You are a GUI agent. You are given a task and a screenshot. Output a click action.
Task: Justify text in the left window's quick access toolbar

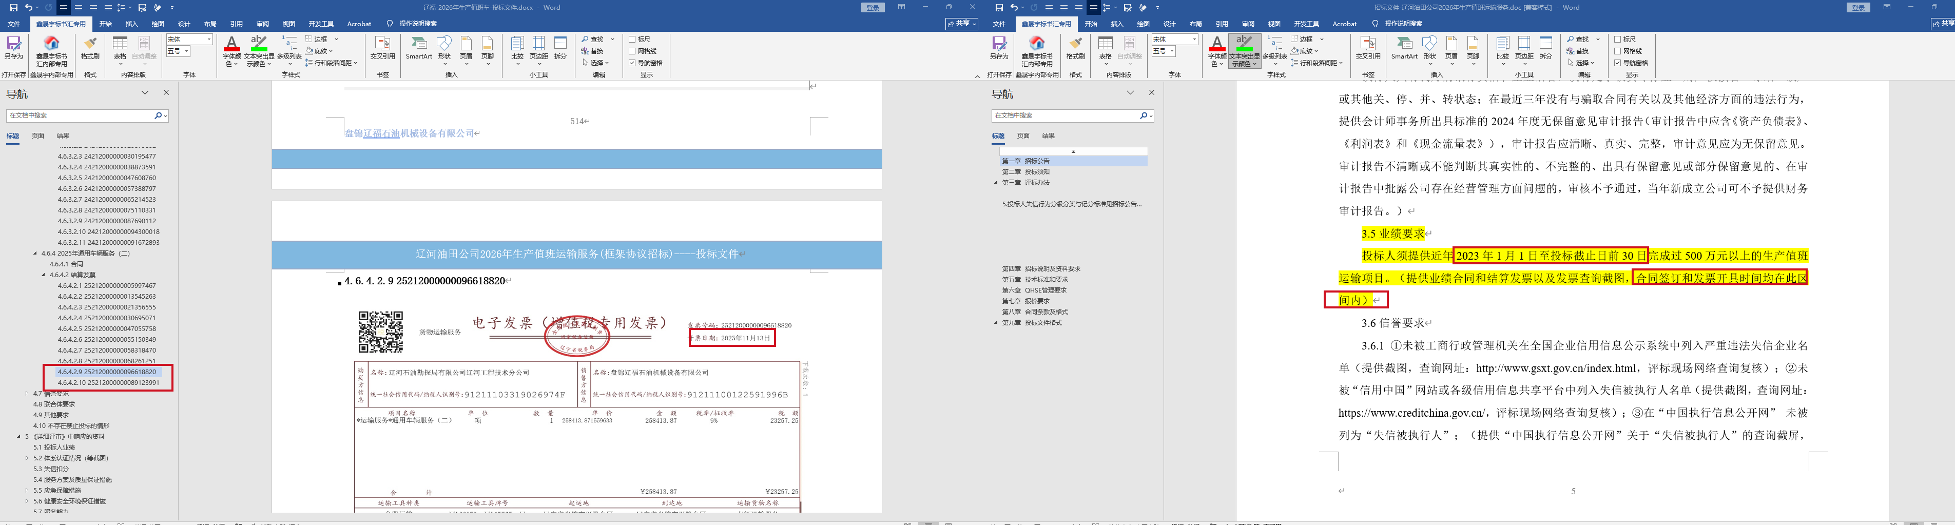point(108,8)
